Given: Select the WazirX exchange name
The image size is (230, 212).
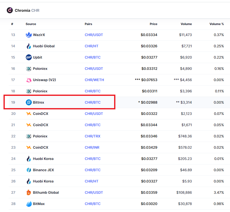Looking at the screenshot, I should [x=39, y=35].
